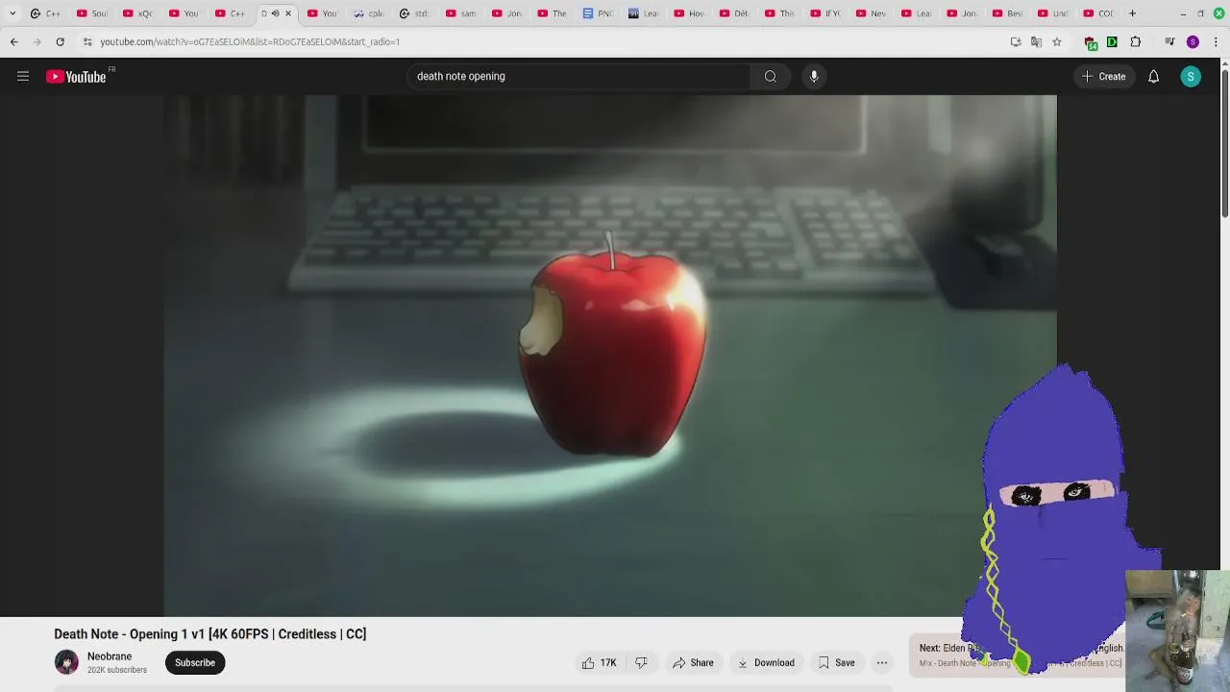This screenshot has height=692, width=1230.
Task: Open the red extension with 54 badge
Action: tap(1091, 42)
